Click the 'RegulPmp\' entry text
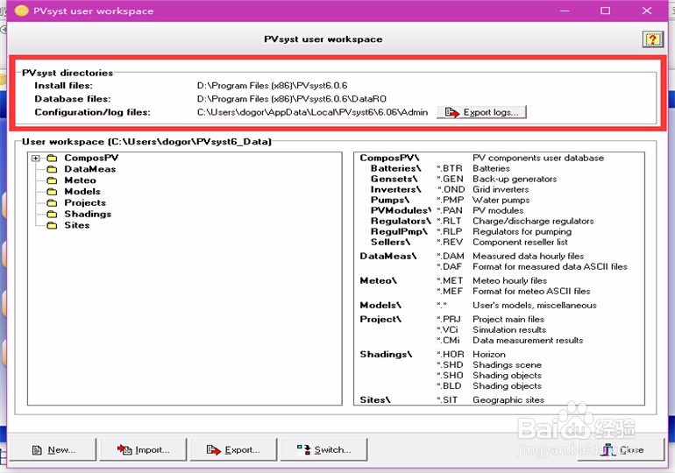675x473 pixels. tap(399, 232)
